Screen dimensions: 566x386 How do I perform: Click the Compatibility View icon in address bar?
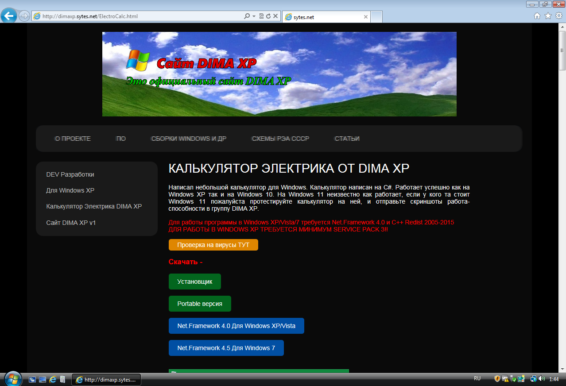pyautogui.click(x=261, y=16)
